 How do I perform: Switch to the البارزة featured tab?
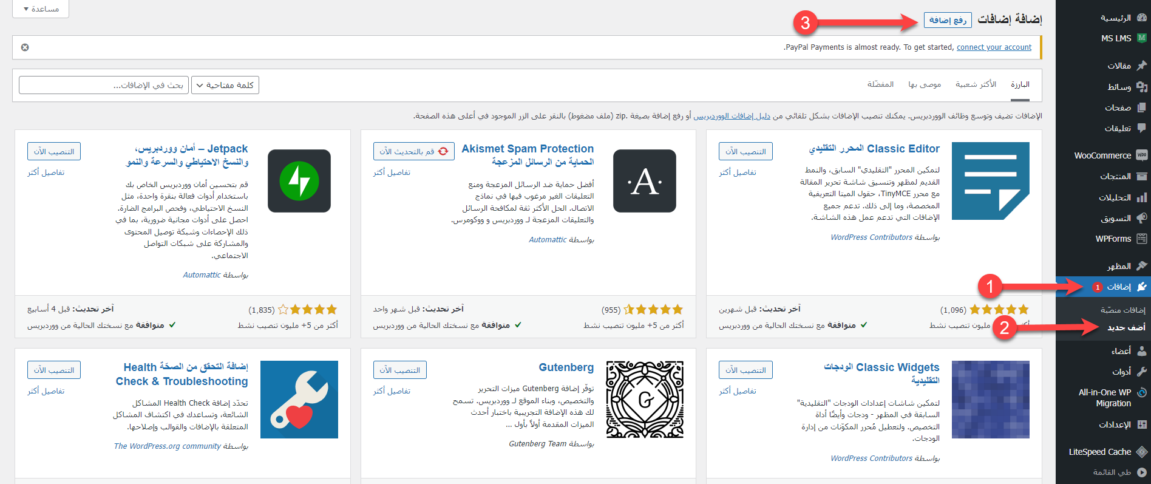pyautogui.click(x=1020, y=85)
